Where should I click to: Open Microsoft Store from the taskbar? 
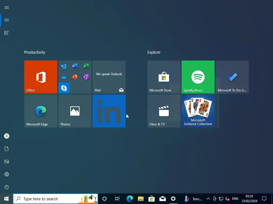click(x=152, y=199)
